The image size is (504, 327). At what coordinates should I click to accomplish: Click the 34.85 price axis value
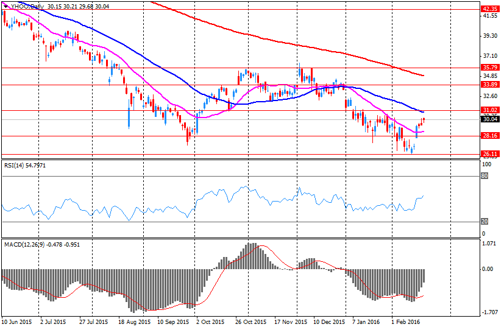point(490,76)
